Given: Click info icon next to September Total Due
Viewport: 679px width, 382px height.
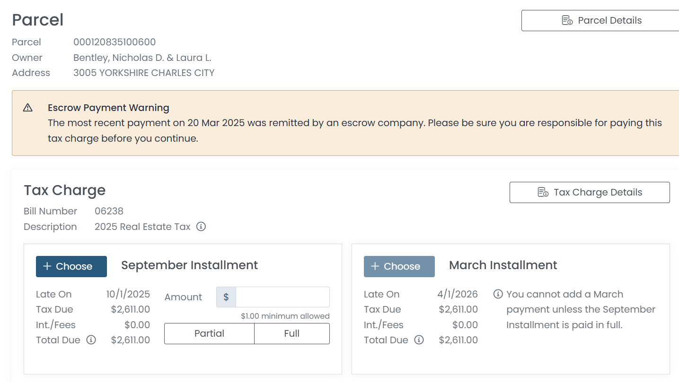Looking at the screenshot, I should (91, 340).
